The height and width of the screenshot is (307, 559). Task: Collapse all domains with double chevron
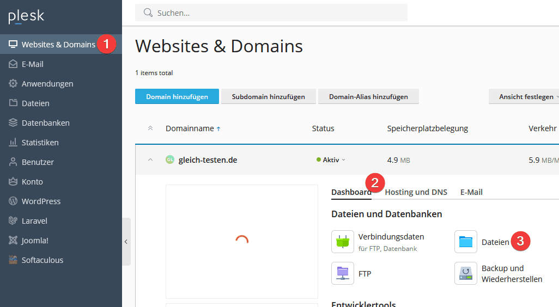150,128
